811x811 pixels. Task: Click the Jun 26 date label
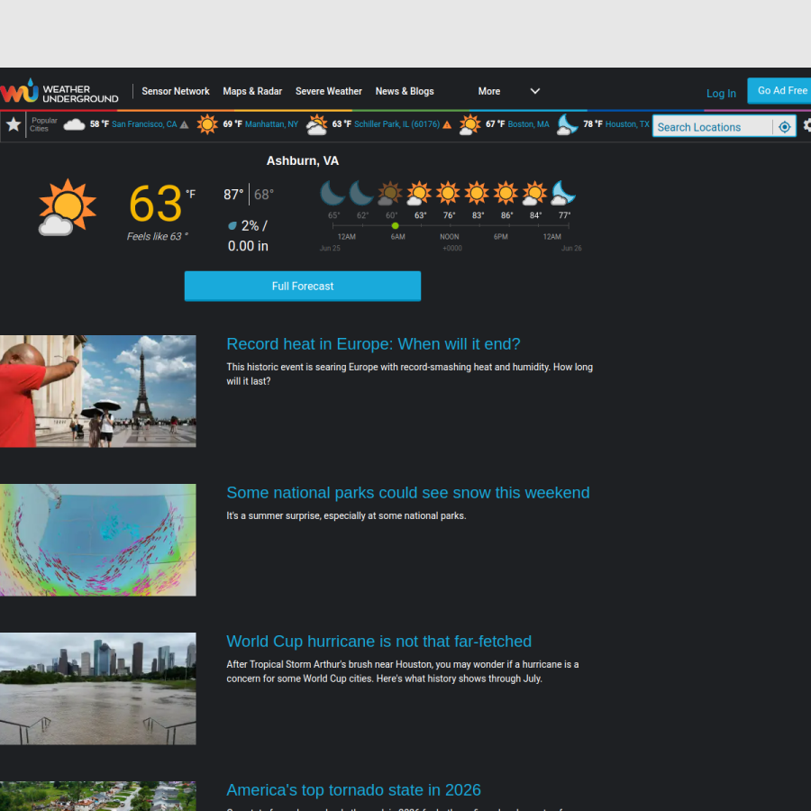point(571,249)
